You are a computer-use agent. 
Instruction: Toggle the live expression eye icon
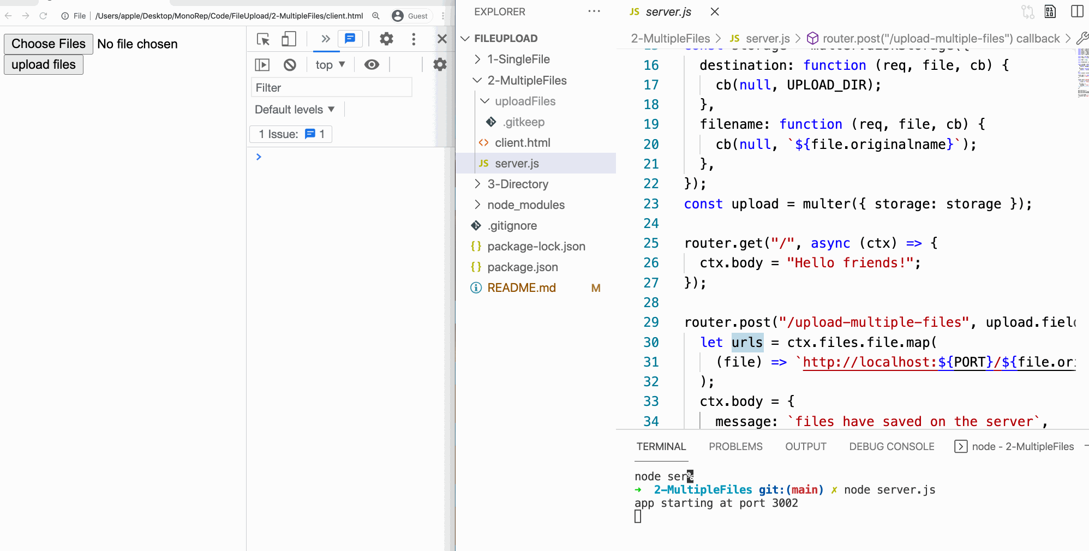(x=372, y=65)
